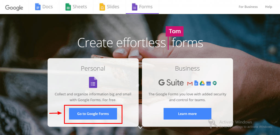
Task: Switch to the Sheets tab
Action: pyautogui.click(x=76, y=7)
